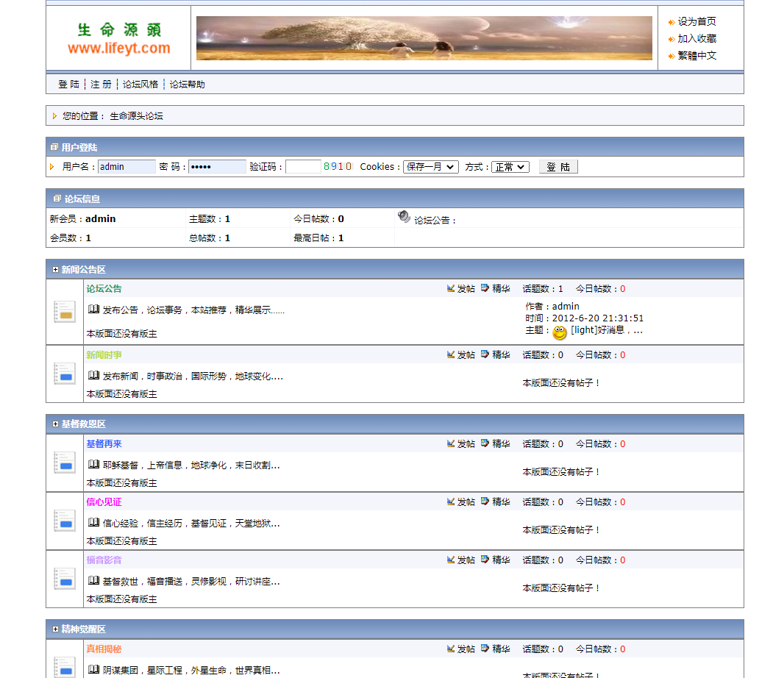This screenshot has width=773, height=678.
Task: Click the 发帖 icon in 信心见证 row
Action: (x=451, y=502)
